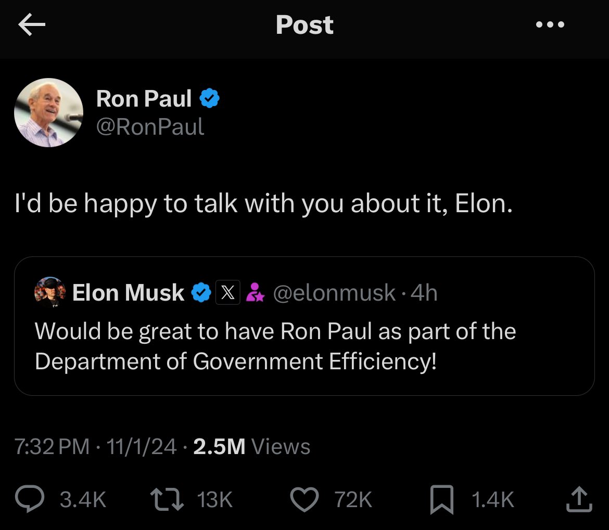This screenshot has width=609, height=530.
Task: Tap the @RonPaul handle
Action: 150,126
